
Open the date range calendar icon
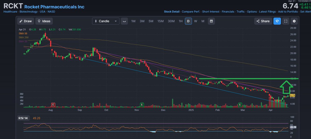click(211, 21)
